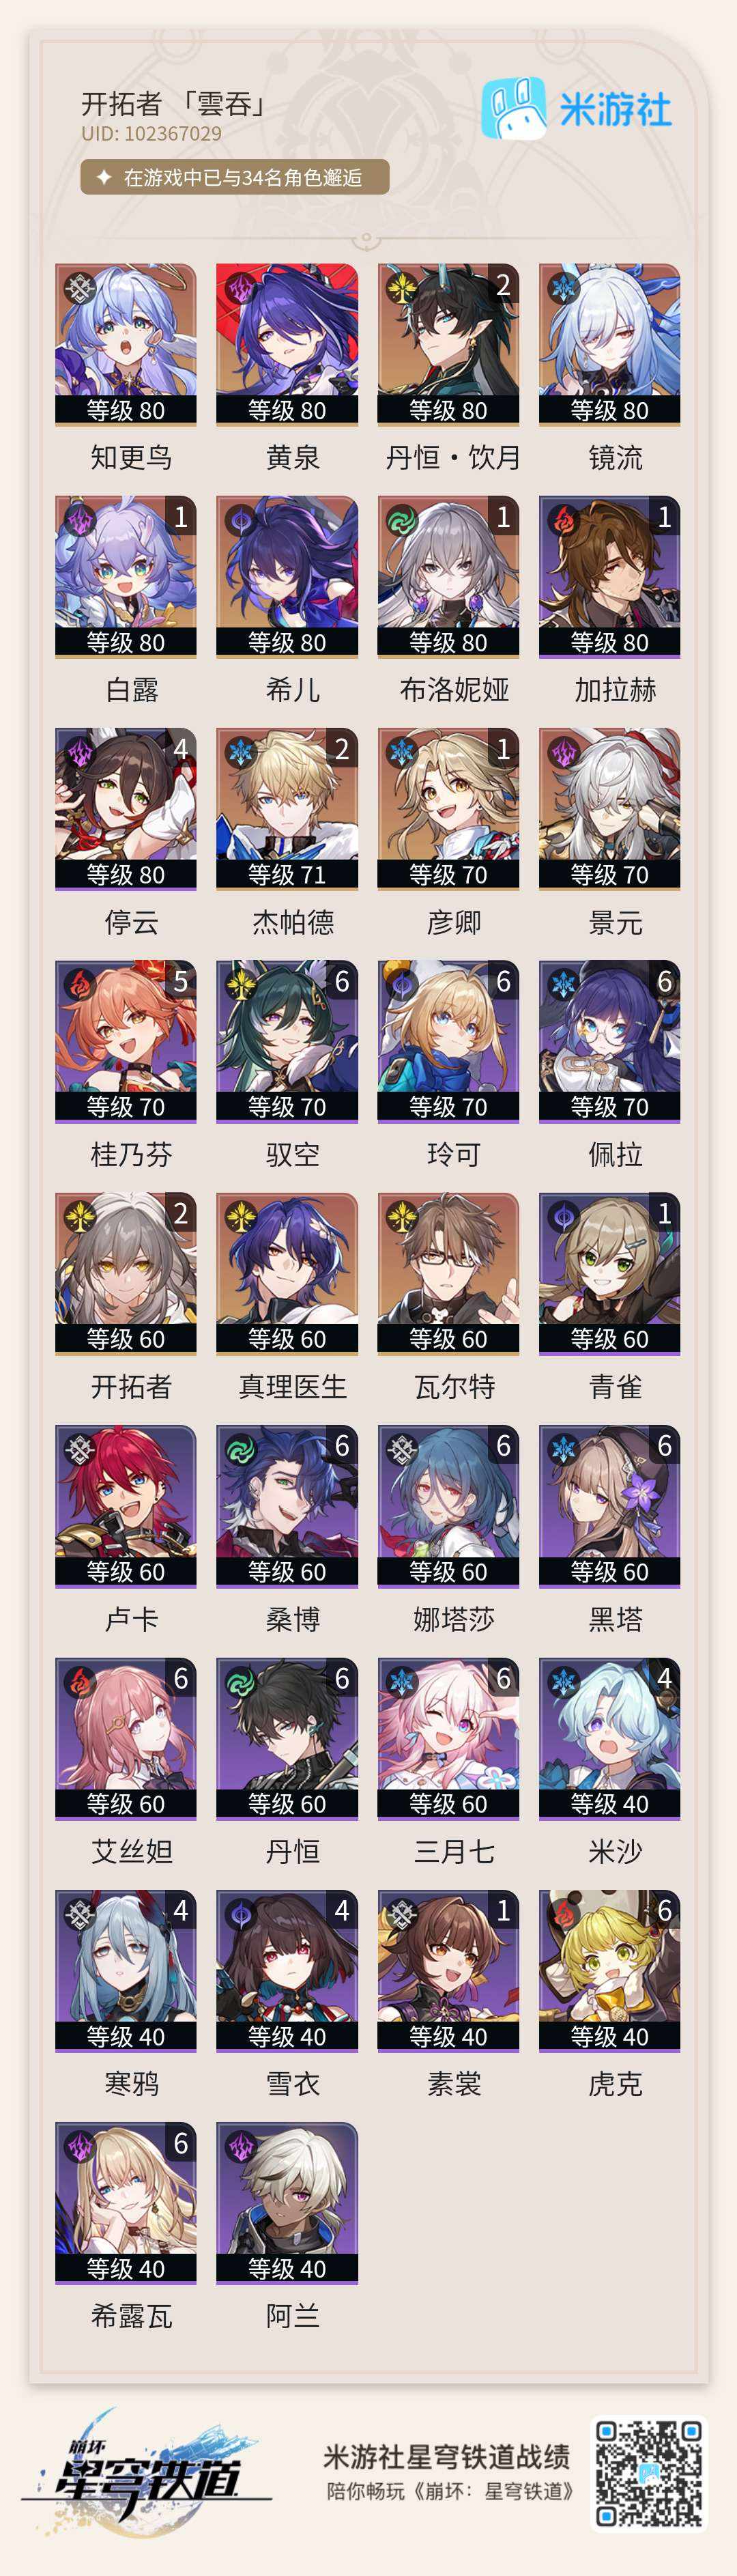The image size is (737, 2576).
Task: Select the 瓦尔特 character card
Action: (x=448, y=1273)
